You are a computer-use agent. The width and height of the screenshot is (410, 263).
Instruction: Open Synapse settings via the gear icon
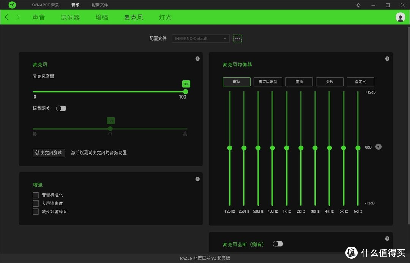point(358,5)
